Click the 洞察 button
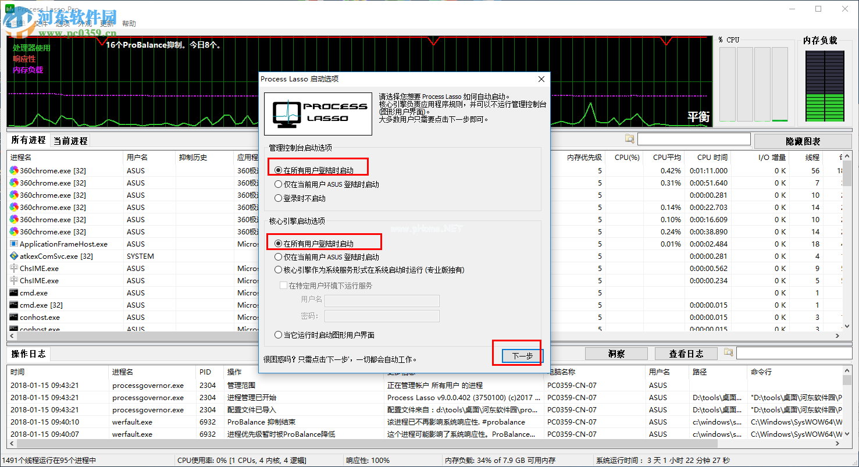This screenshot has height=467, width=859. pyautogui.click(x=616, y=354)
